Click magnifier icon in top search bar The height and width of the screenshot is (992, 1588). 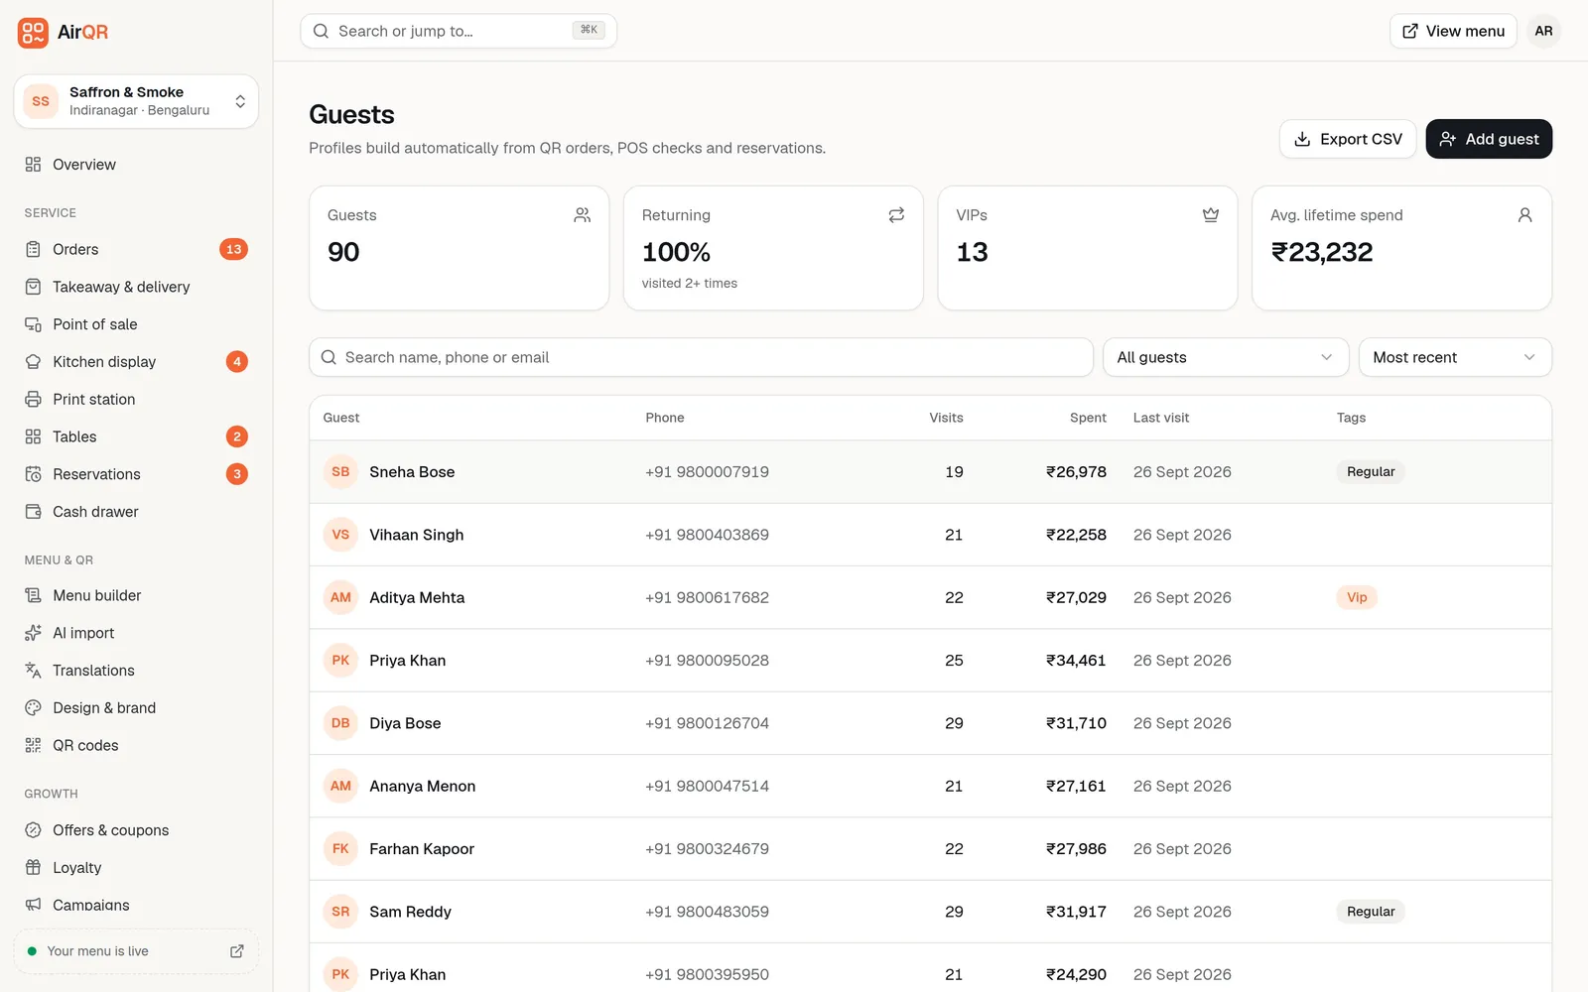coord(321,31)
